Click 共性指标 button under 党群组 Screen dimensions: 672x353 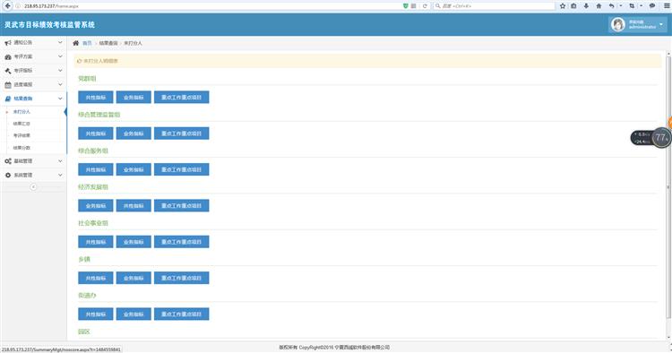click(96, 98)
